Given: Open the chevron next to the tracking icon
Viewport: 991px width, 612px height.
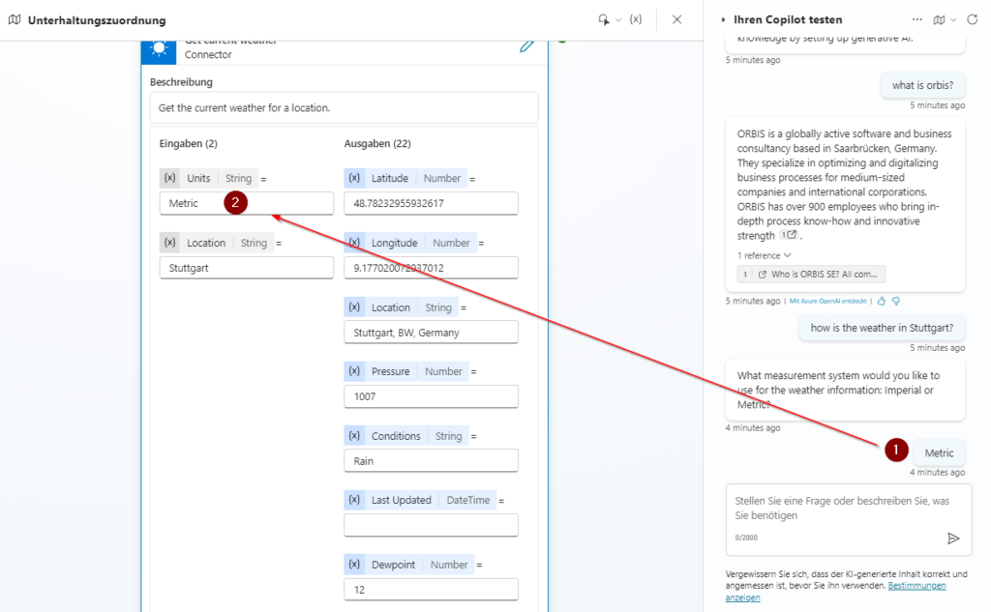Looking at the screenshot, I should coord(617,18).
